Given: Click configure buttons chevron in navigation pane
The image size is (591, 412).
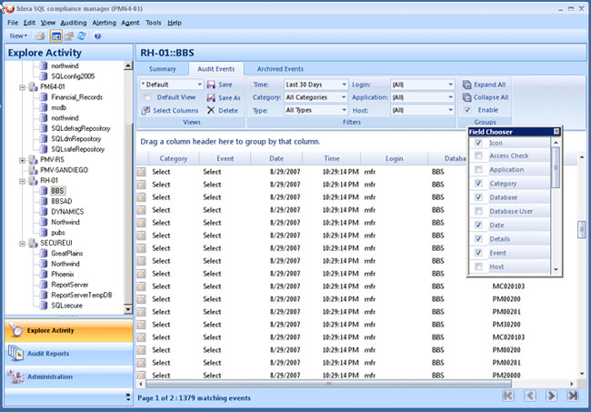Looking at the screenshot, I should pyautogui.click(x=128, y=397).
